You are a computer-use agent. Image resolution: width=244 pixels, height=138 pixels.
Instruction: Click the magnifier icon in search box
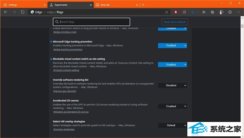(57, 22)
